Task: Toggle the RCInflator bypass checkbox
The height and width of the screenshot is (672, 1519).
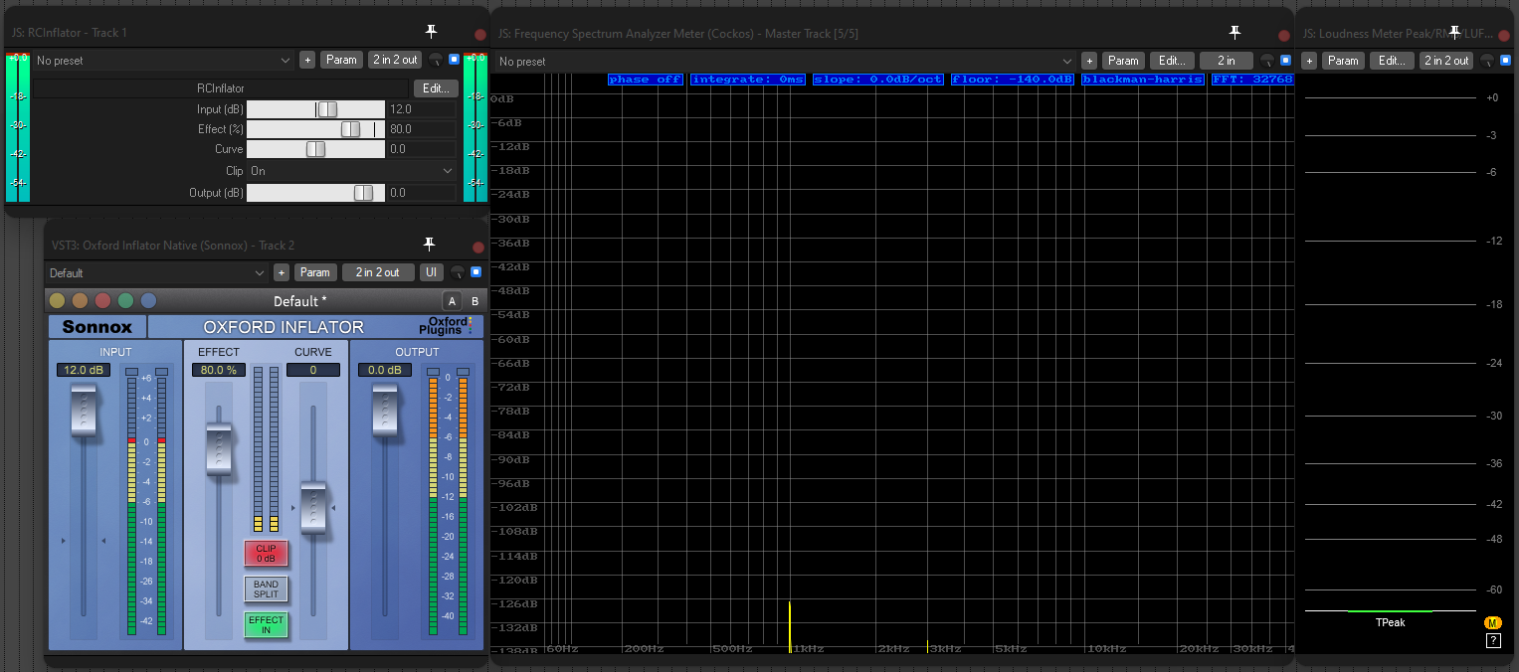Action: pos(454,60)
